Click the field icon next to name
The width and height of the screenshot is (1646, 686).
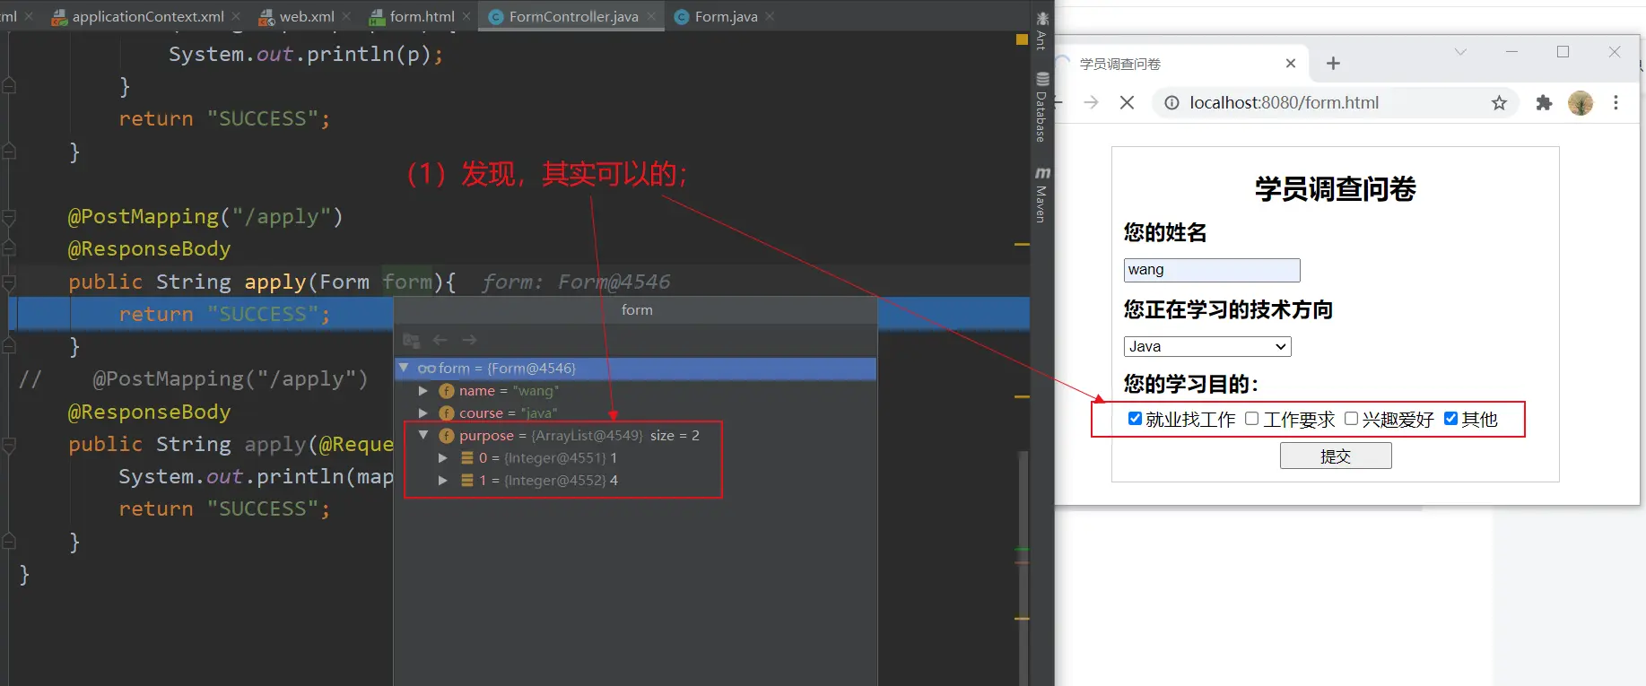tap(447, 391)
